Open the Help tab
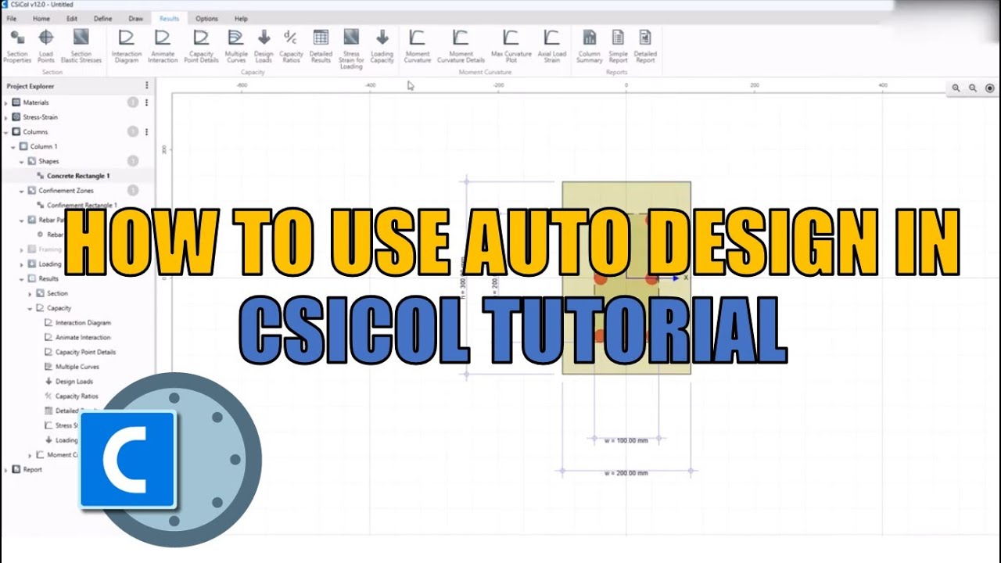Viewport: 1001px width, 563px height. tap(241, 18)
